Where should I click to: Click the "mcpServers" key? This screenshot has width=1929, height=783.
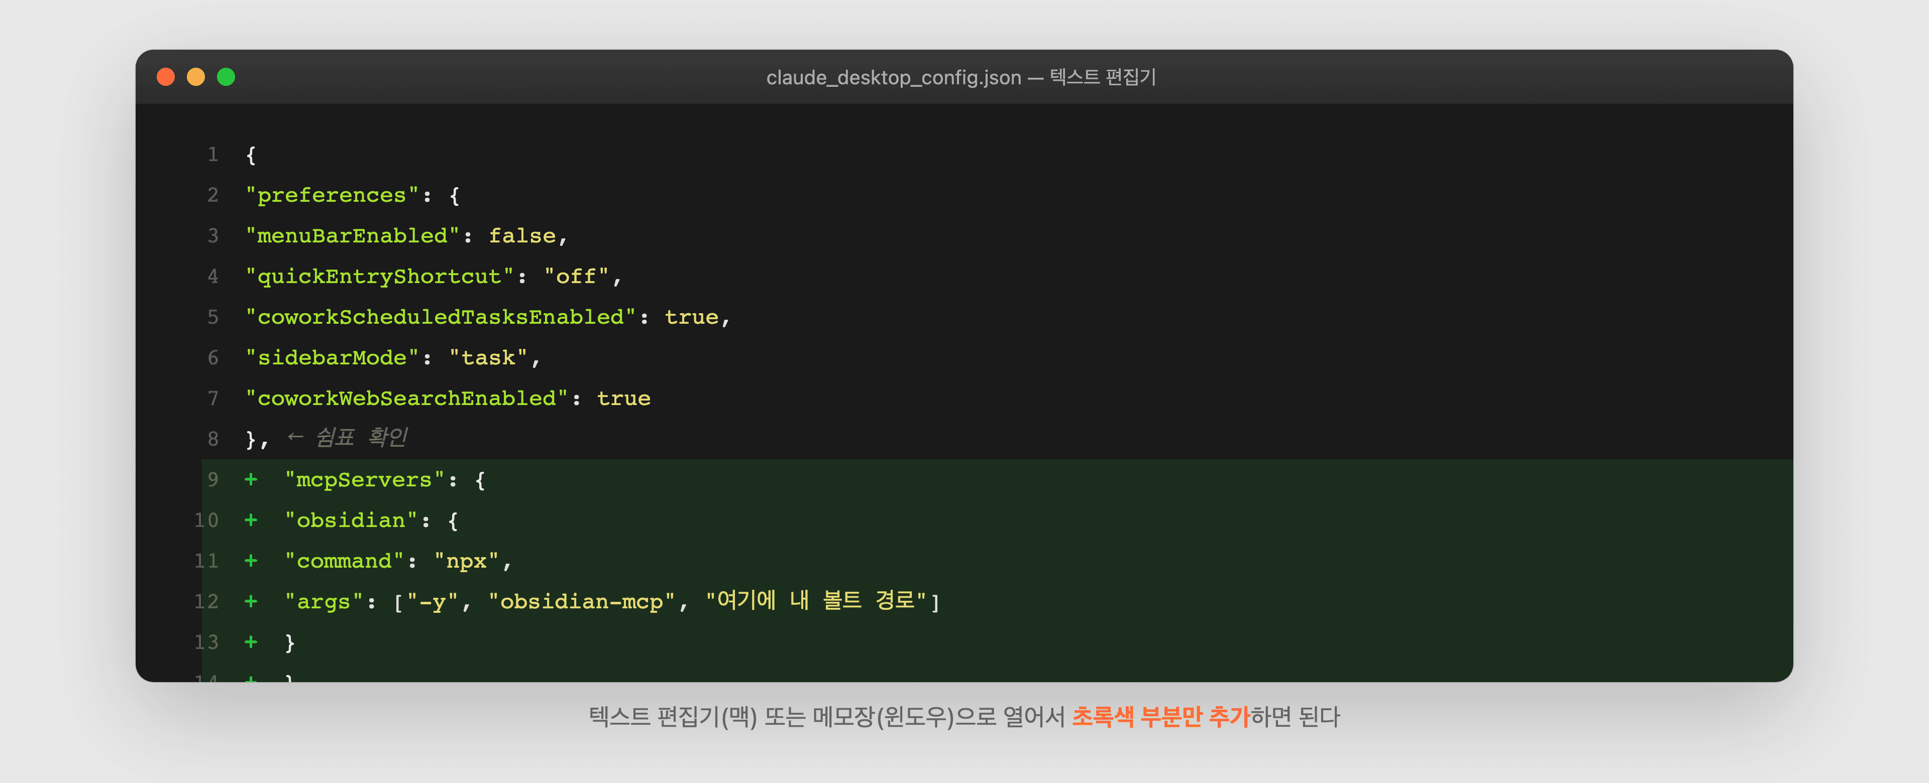365,480
